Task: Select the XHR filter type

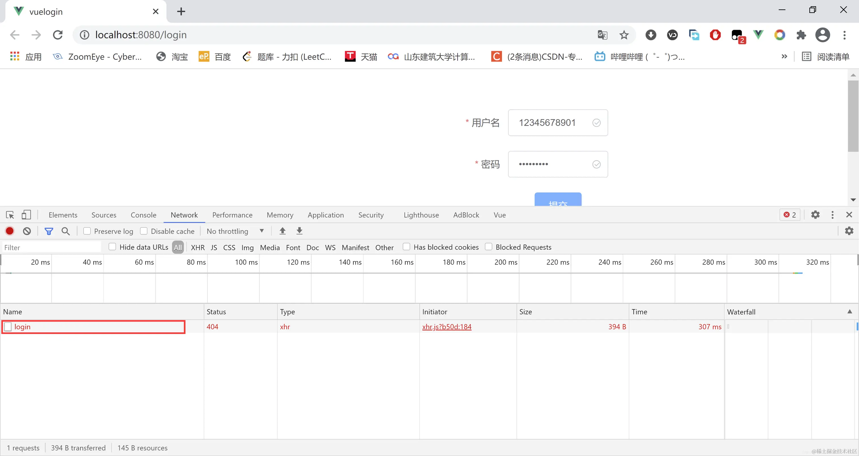Action: tap(198, 247)
